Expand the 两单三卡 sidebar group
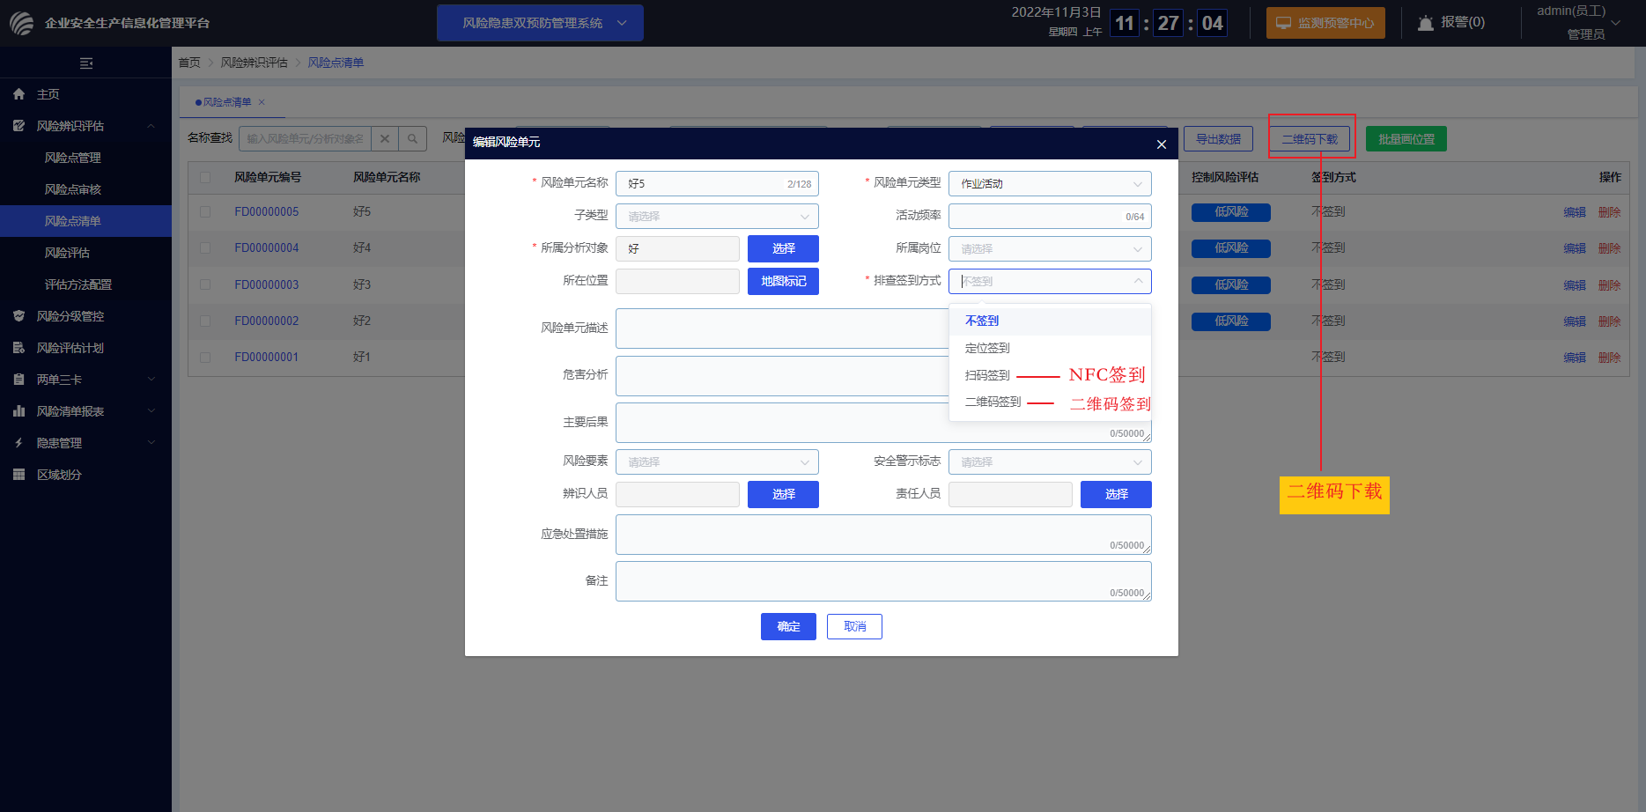 click(x=151, y=380)
